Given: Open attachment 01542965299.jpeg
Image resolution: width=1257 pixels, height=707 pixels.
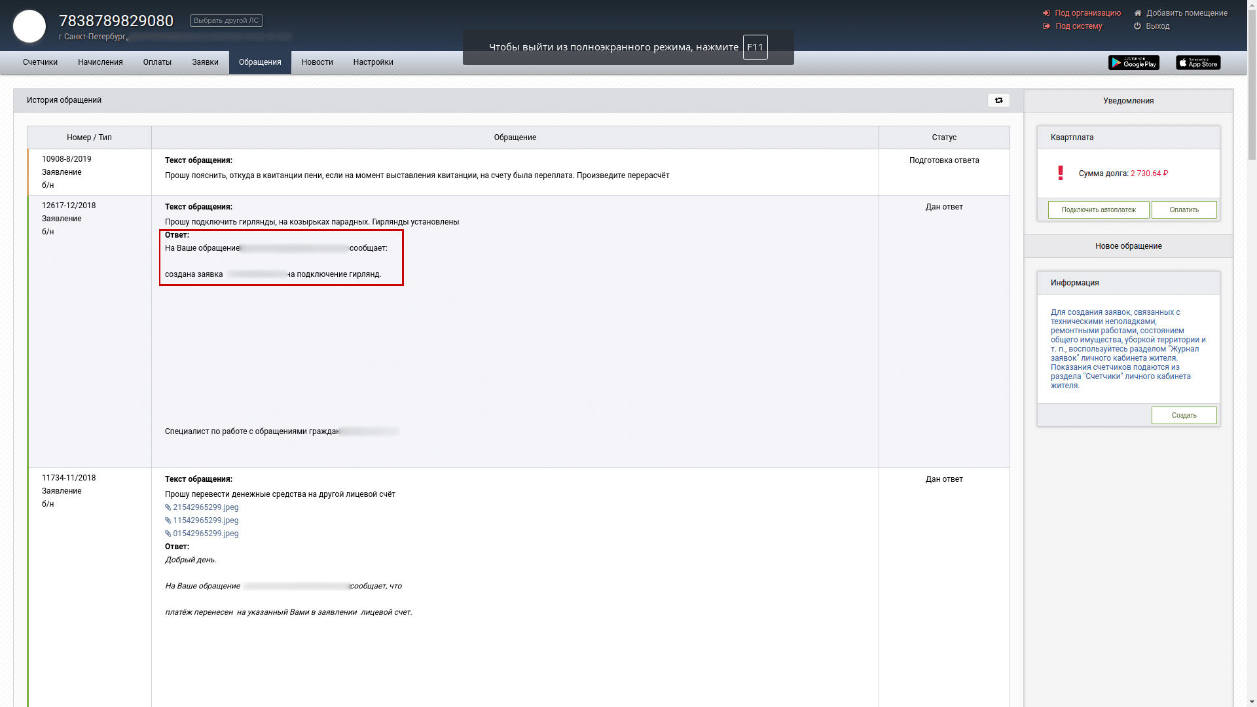Looking at the screenshot, I should pyautogui.click(x=205, y=534).
